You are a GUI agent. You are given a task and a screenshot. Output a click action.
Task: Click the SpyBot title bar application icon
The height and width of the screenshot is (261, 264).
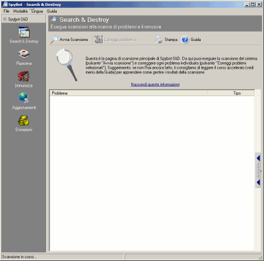(x=5, y=5)
